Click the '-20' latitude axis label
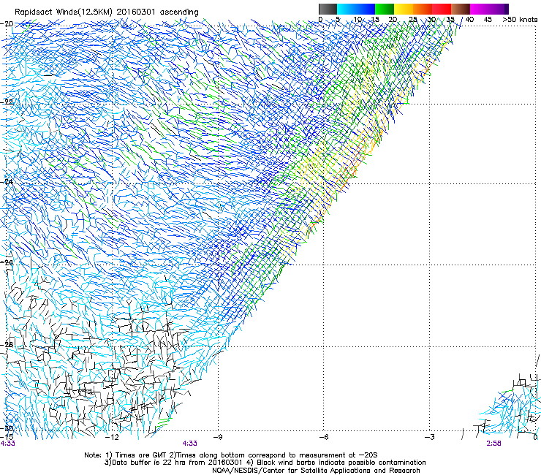This screenshot has height=475, width=541. [7, 23]
